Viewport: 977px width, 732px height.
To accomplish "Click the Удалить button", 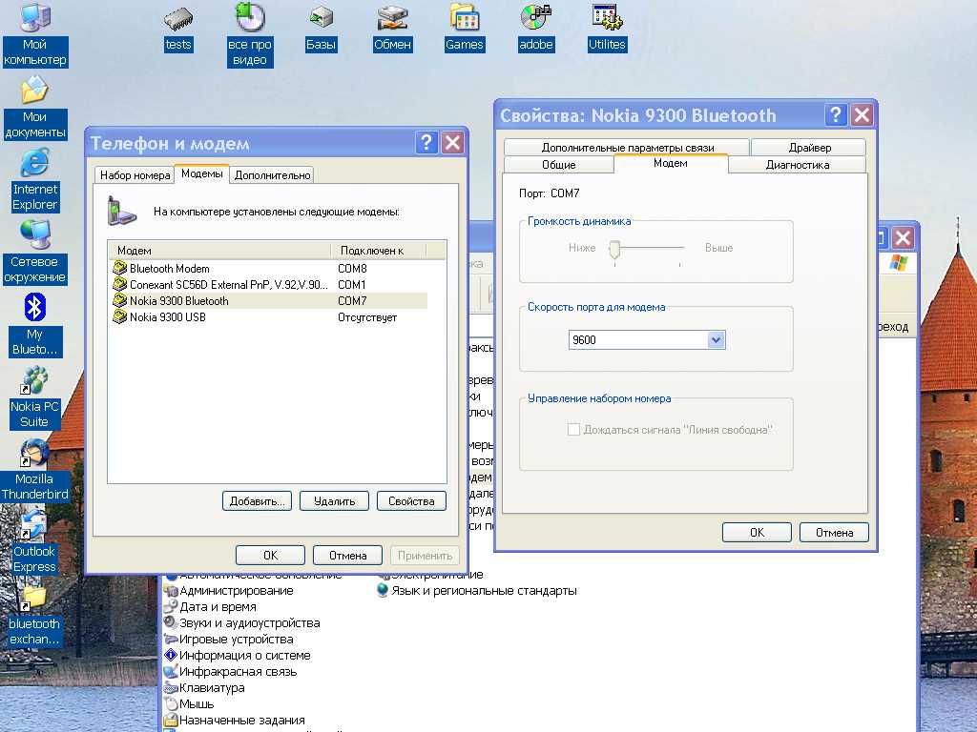I will point(335,501).
